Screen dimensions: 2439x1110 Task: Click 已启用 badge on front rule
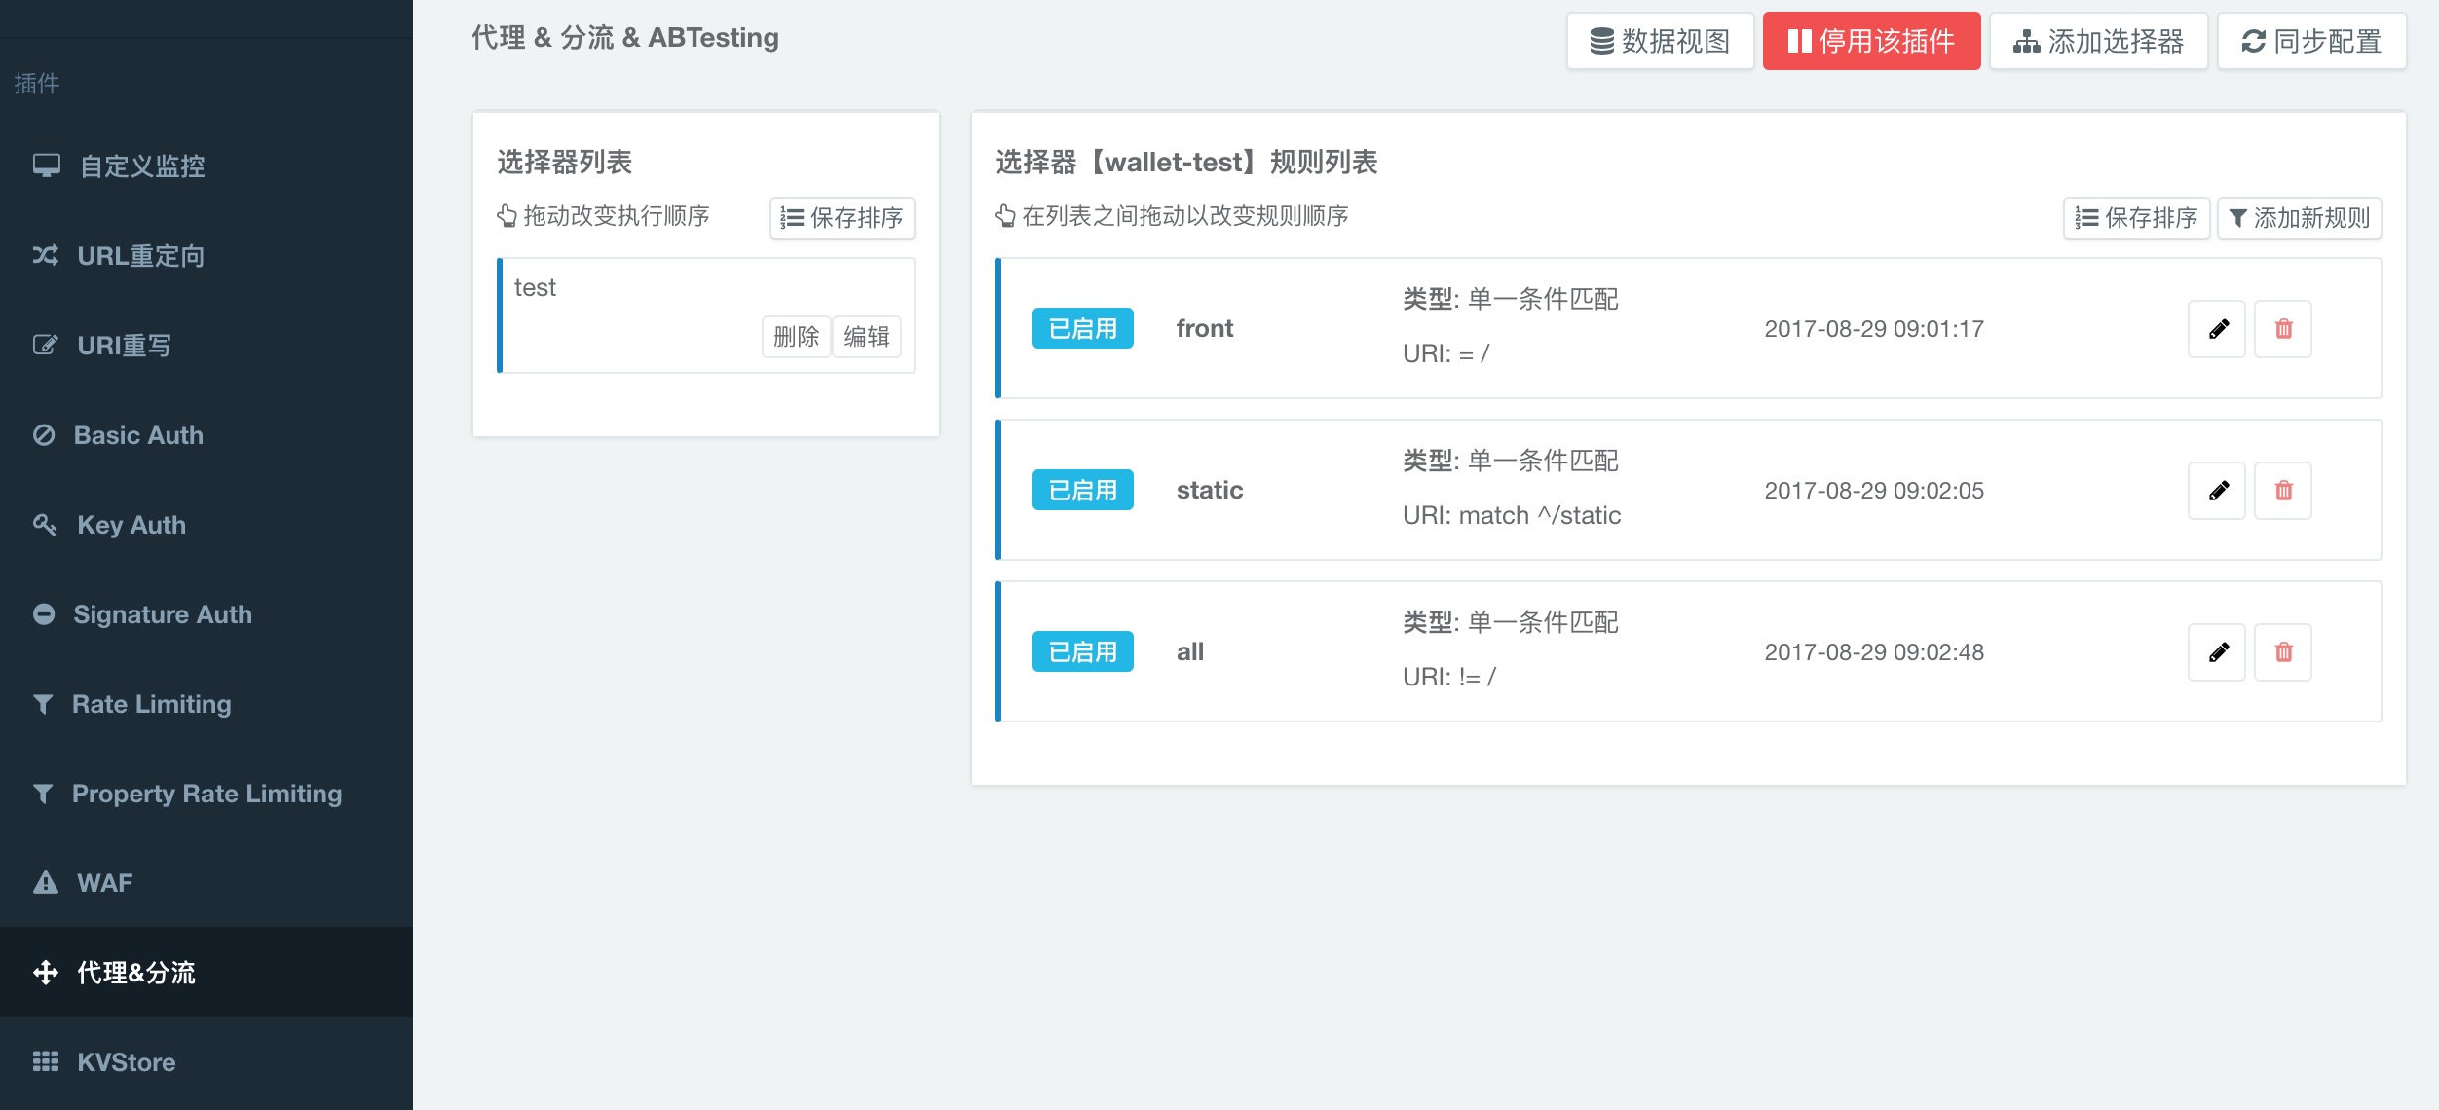point(1082,329)
